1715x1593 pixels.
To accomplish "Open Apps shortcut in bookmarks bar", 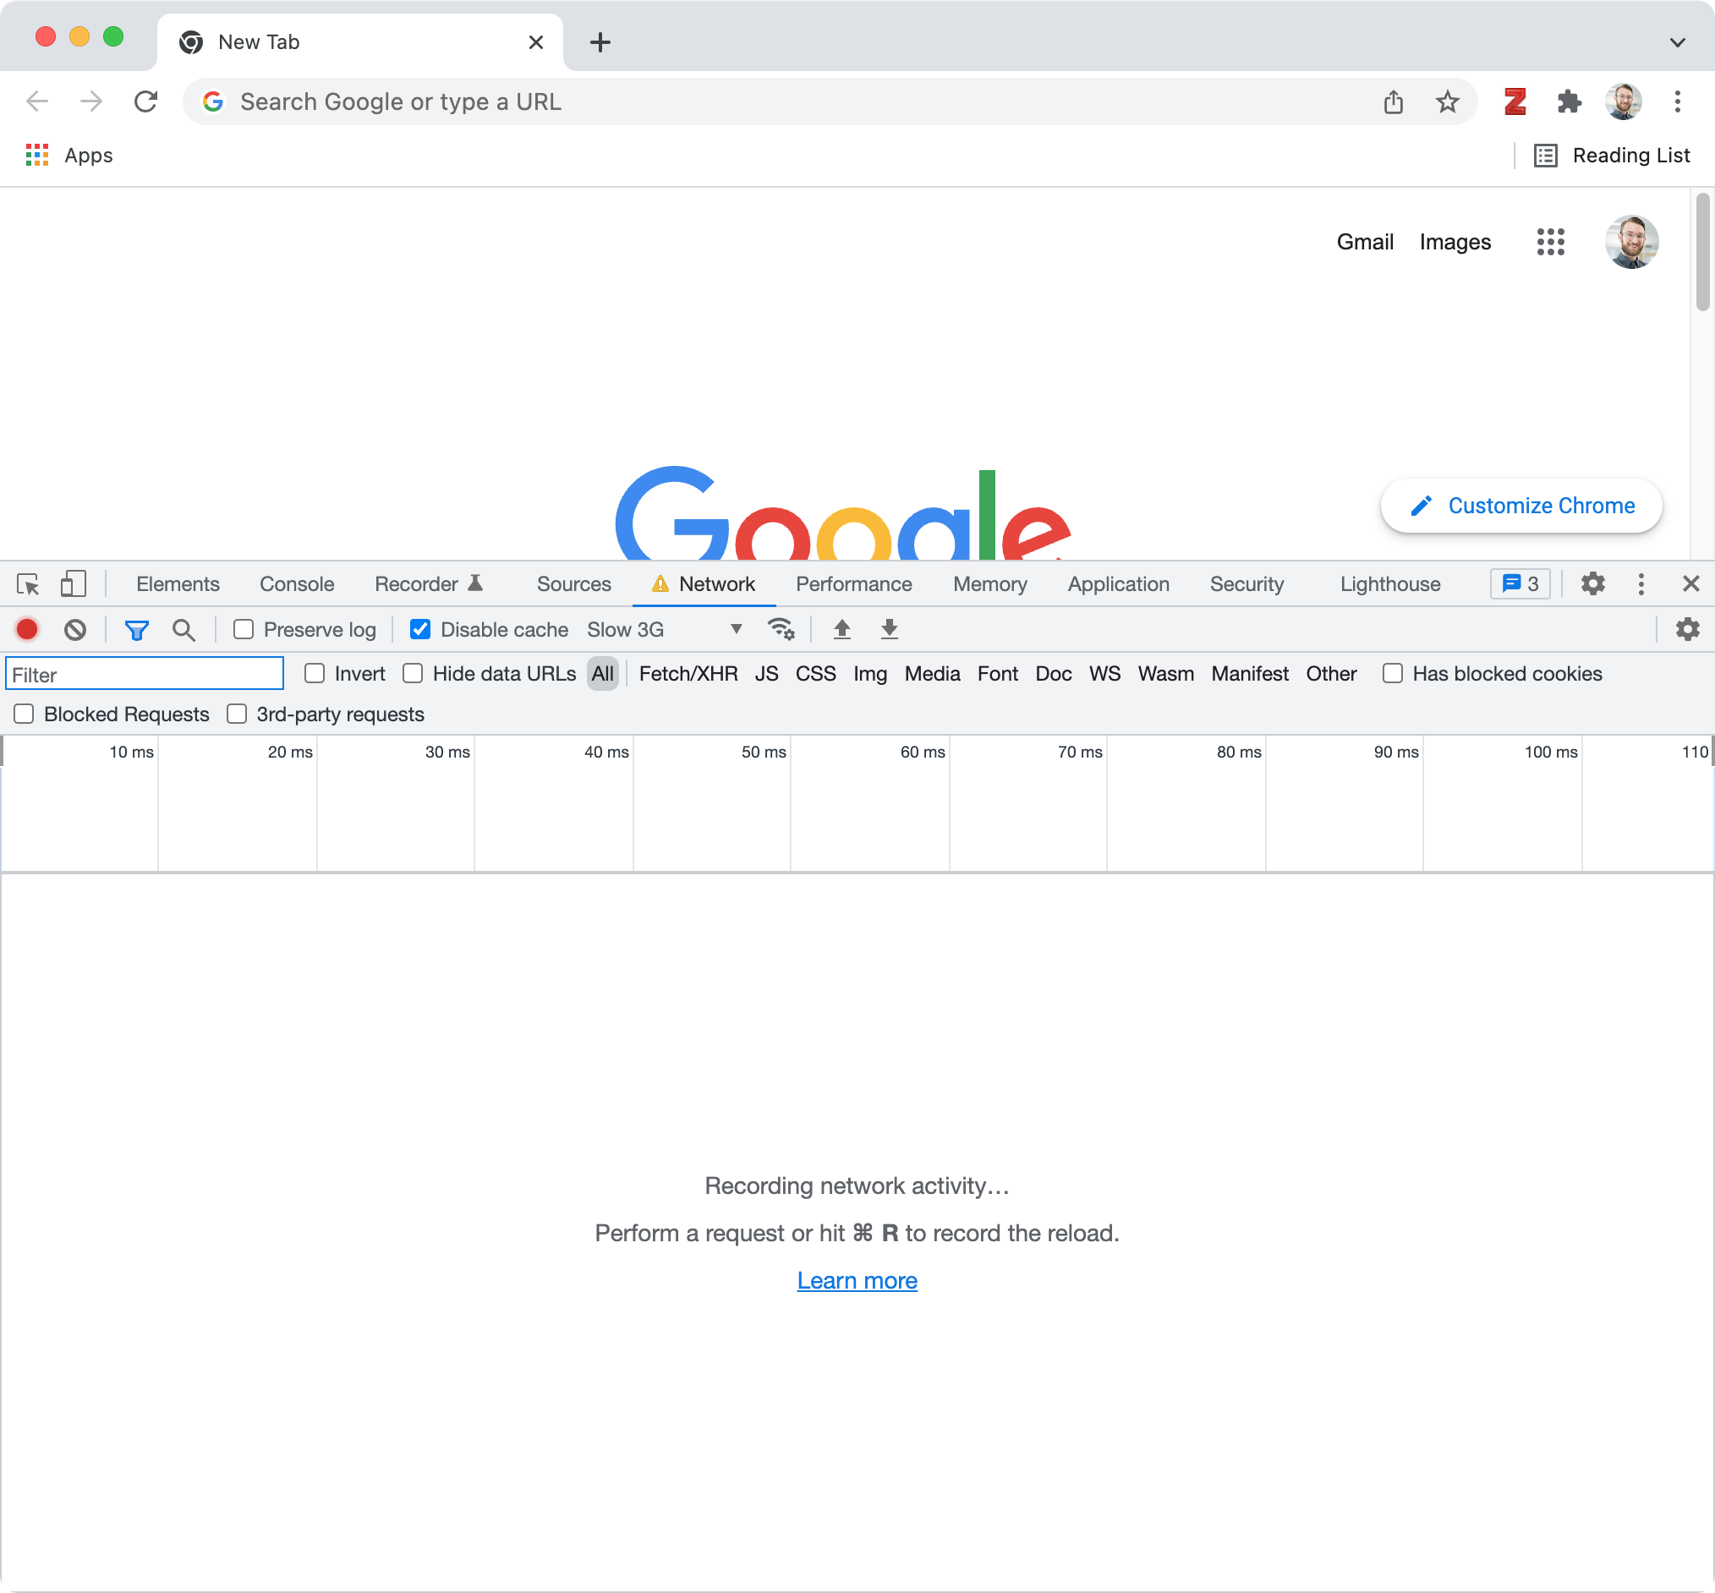I will point(69,156).
